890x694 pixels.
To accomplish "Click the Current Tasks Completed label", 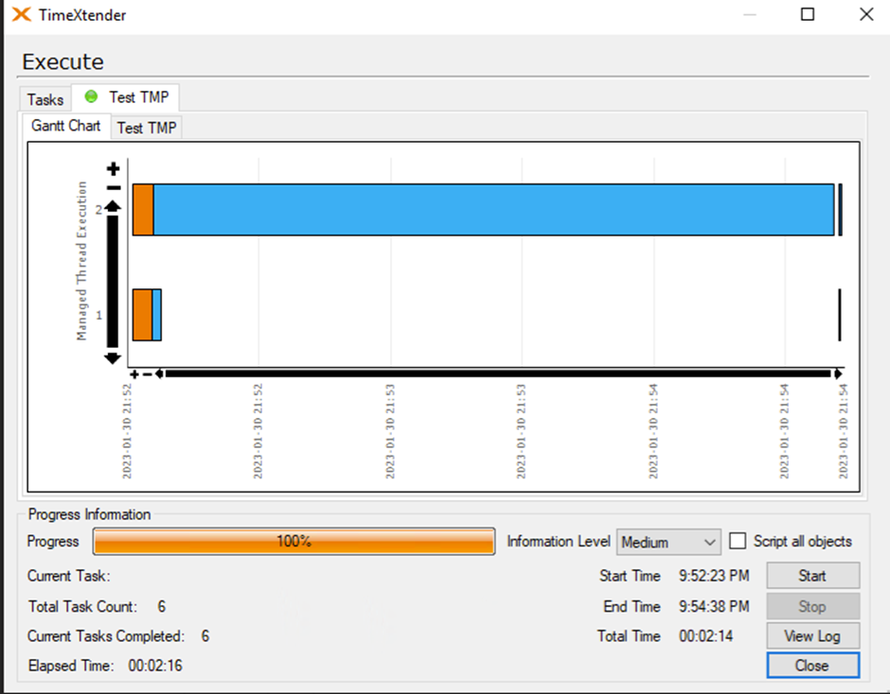I will 106,636.
